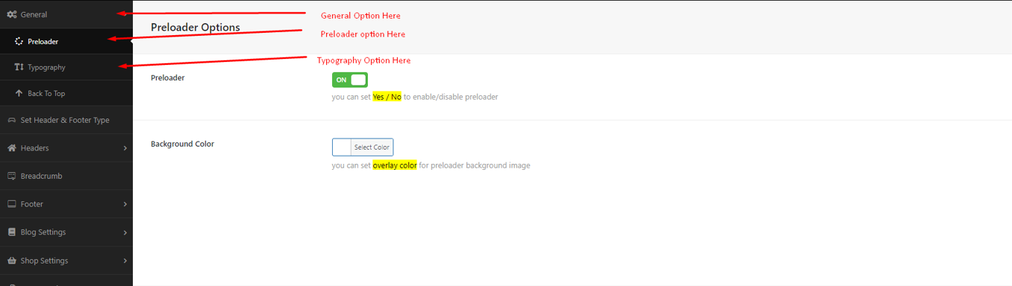1012x286 pixels.
Task: Expand the Blog Settings chevron
Action: click(x=125, y=232)
